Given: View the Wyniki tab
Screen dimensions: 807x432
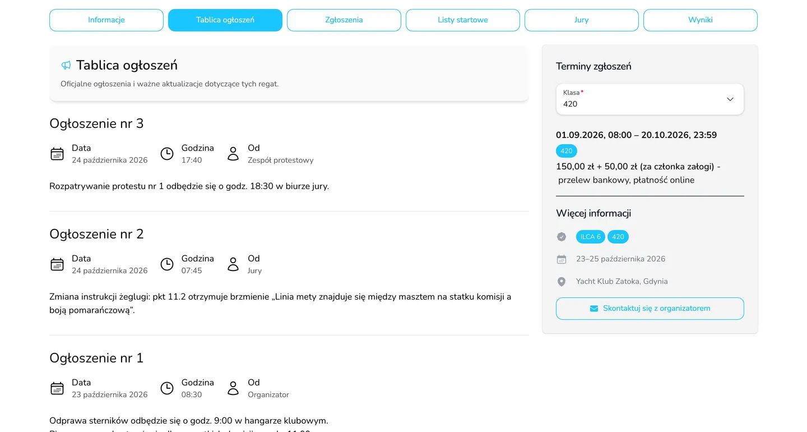Looking at the screenshot, I should (x=701, y=20).
